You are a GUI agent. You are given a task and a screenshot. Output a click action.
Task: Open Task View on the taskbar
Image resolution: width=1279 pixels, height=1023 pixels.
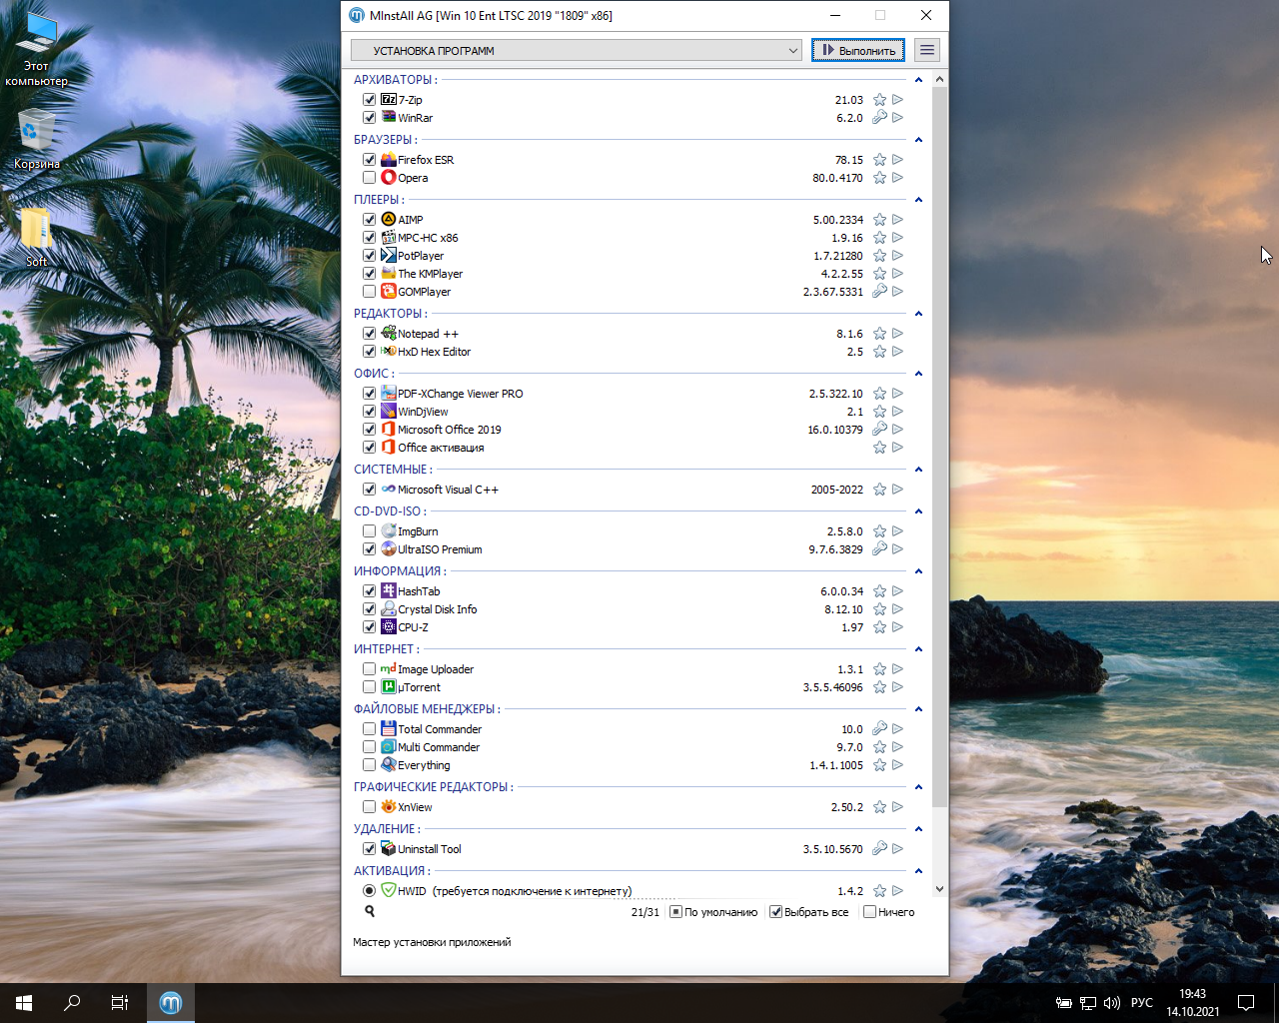(120, 1003)
